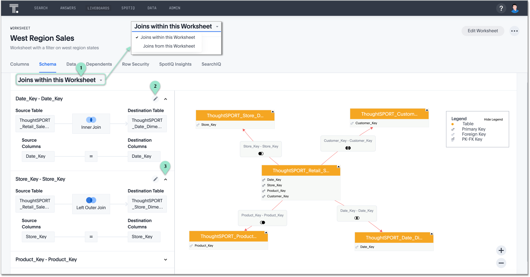Click the Product_Key join icon in diagram
The width and height of the screenshot is (530, 277).
point(262,222)
